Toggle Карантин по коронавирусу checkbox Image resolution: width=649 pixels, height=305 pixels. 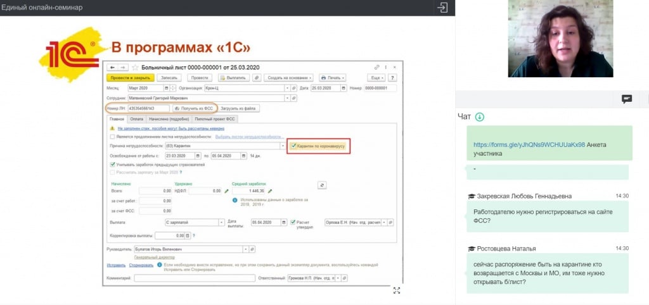[293, 146]
